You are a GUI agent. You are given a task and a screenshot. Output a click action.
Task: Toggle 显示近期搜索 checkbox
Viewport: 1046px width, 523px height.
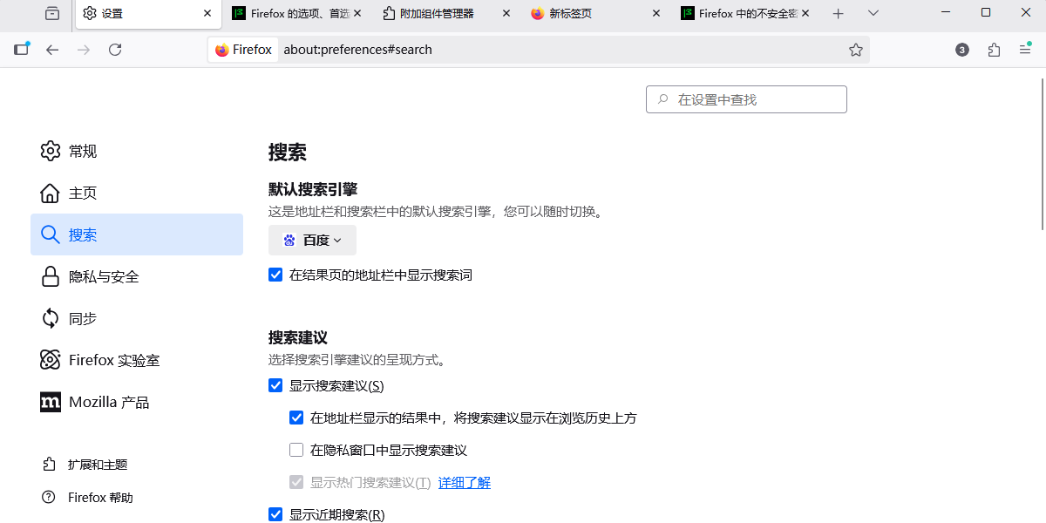pos(275,514)
